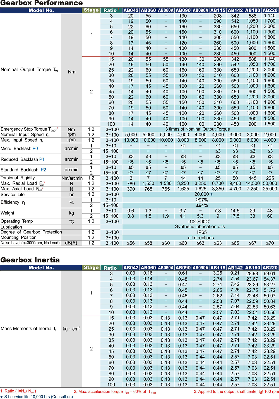Viewport: 279px width, 399px height.
Task: Click the Synthetic lubrication oils cell
Action: tap(200, 227)
